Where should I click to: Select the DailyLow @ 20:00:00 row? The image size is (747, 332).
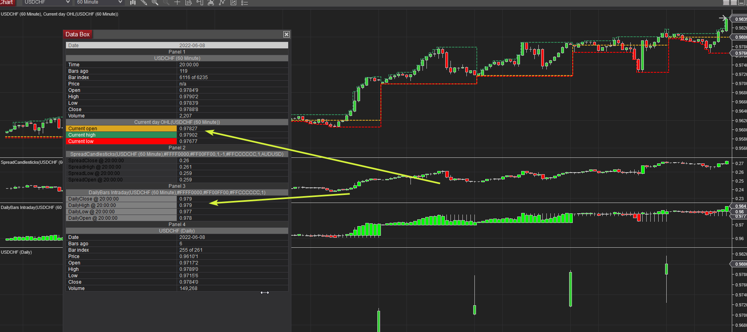point(177,211)
